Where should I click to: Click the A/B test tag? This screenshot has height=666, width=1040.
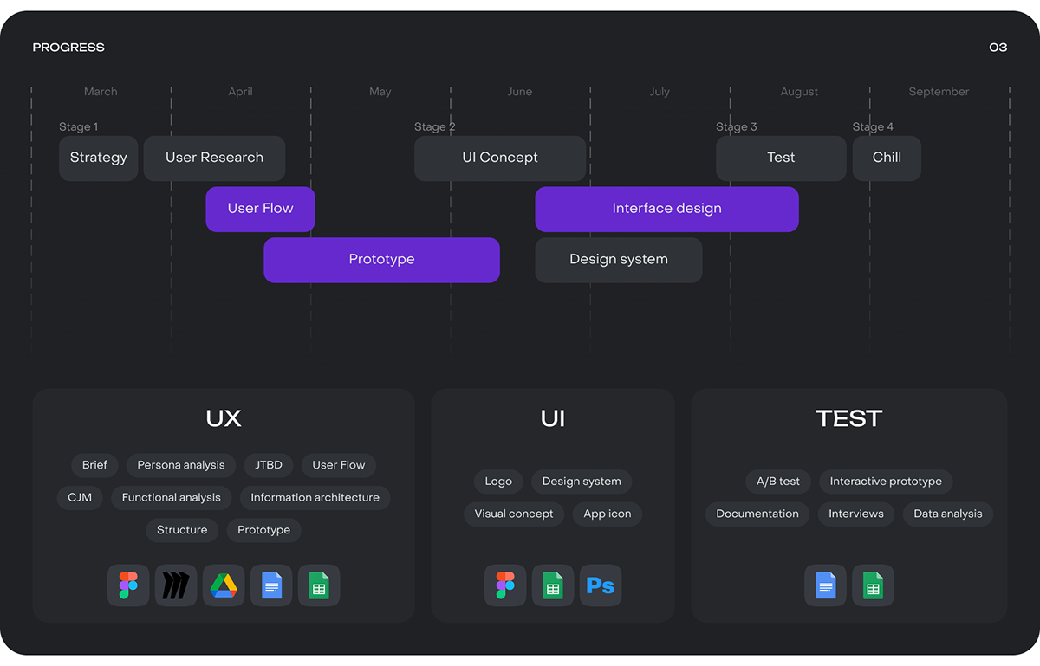pos(777,482)
